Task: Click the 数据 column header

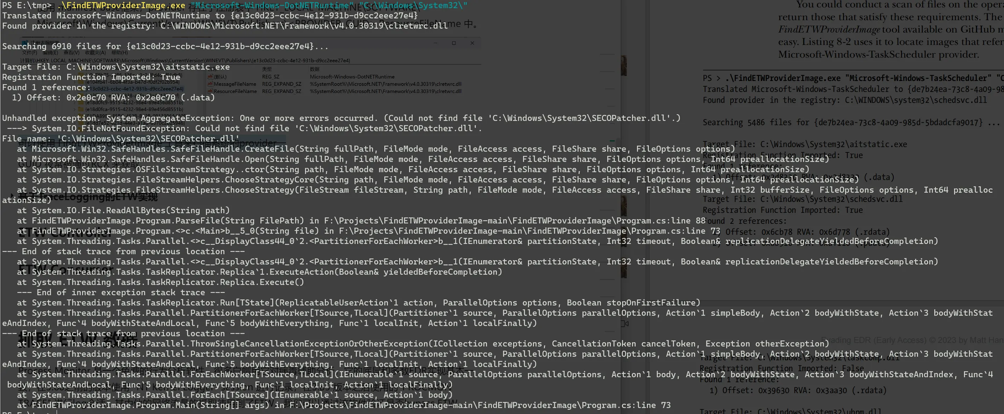Action: pyautogui.click(x=315, y=69)
